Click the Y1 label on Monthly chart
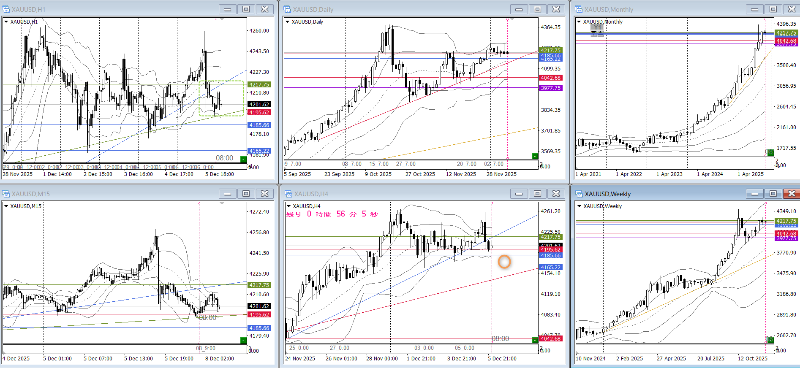 [x=597, y=27]
